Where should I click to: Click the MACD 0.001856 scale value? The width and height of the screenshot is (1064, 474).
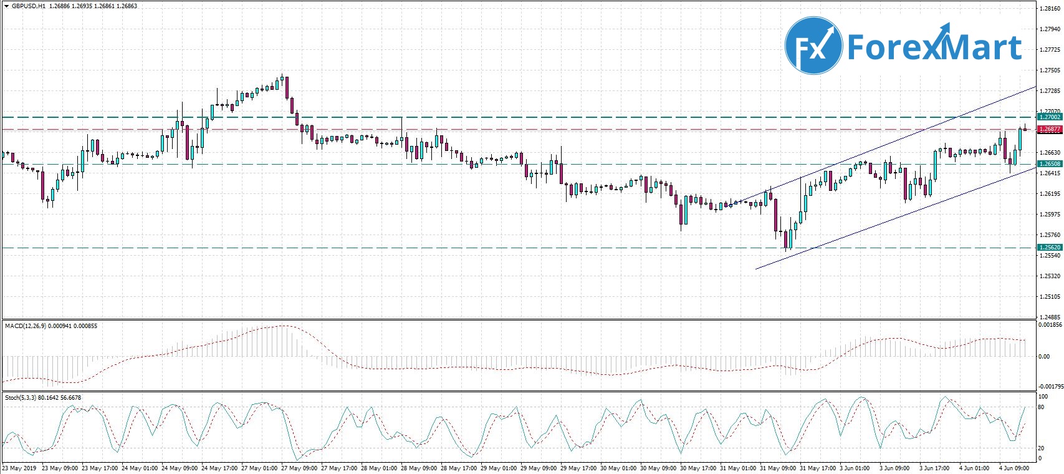tap(1050, 325)
